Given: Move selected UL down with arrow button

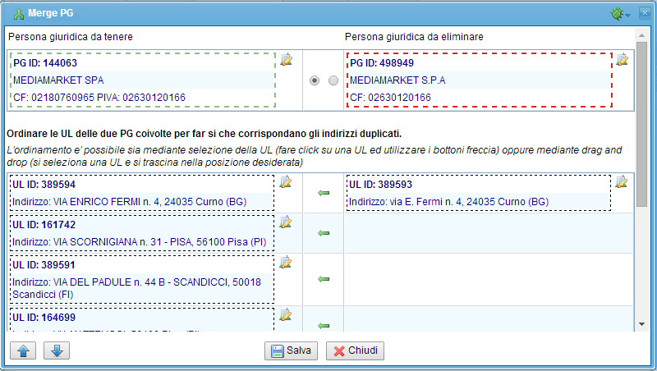Looking at the screenshot, I should coord(57,350).
